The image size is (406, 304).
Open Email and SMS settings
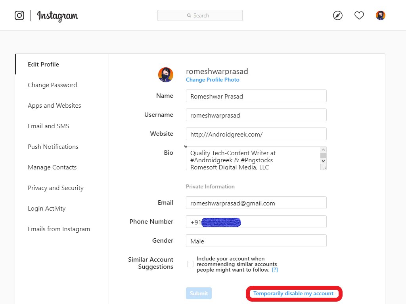coord(48,126)
